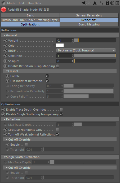Click animation dot next to Color
Viewport: 120px width, 183px height.
click(x=5, y=46)
